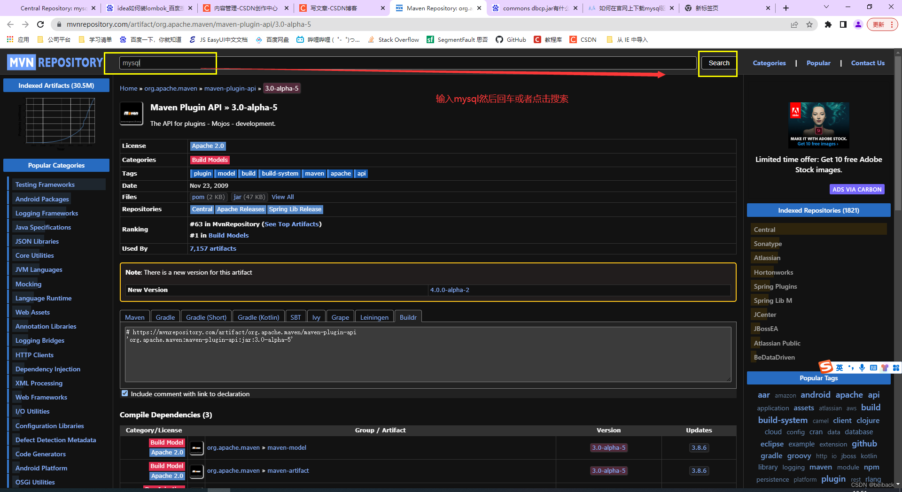This screenshot has height=492, width=902.
Task: Click the Adobe Stock ad image
Action: tap(818, 125)
